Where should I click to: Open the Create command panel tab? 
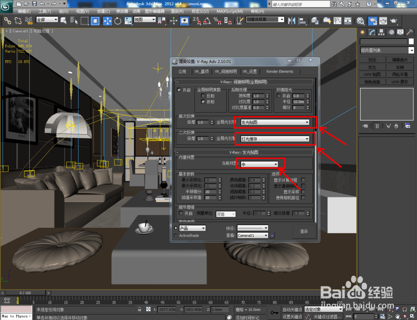click(x=362, y=32)
